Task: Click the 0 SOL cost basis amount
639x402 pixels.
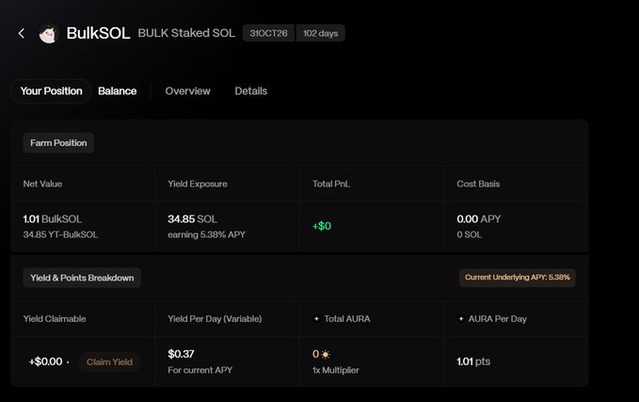Action: (x=469, y=234)
